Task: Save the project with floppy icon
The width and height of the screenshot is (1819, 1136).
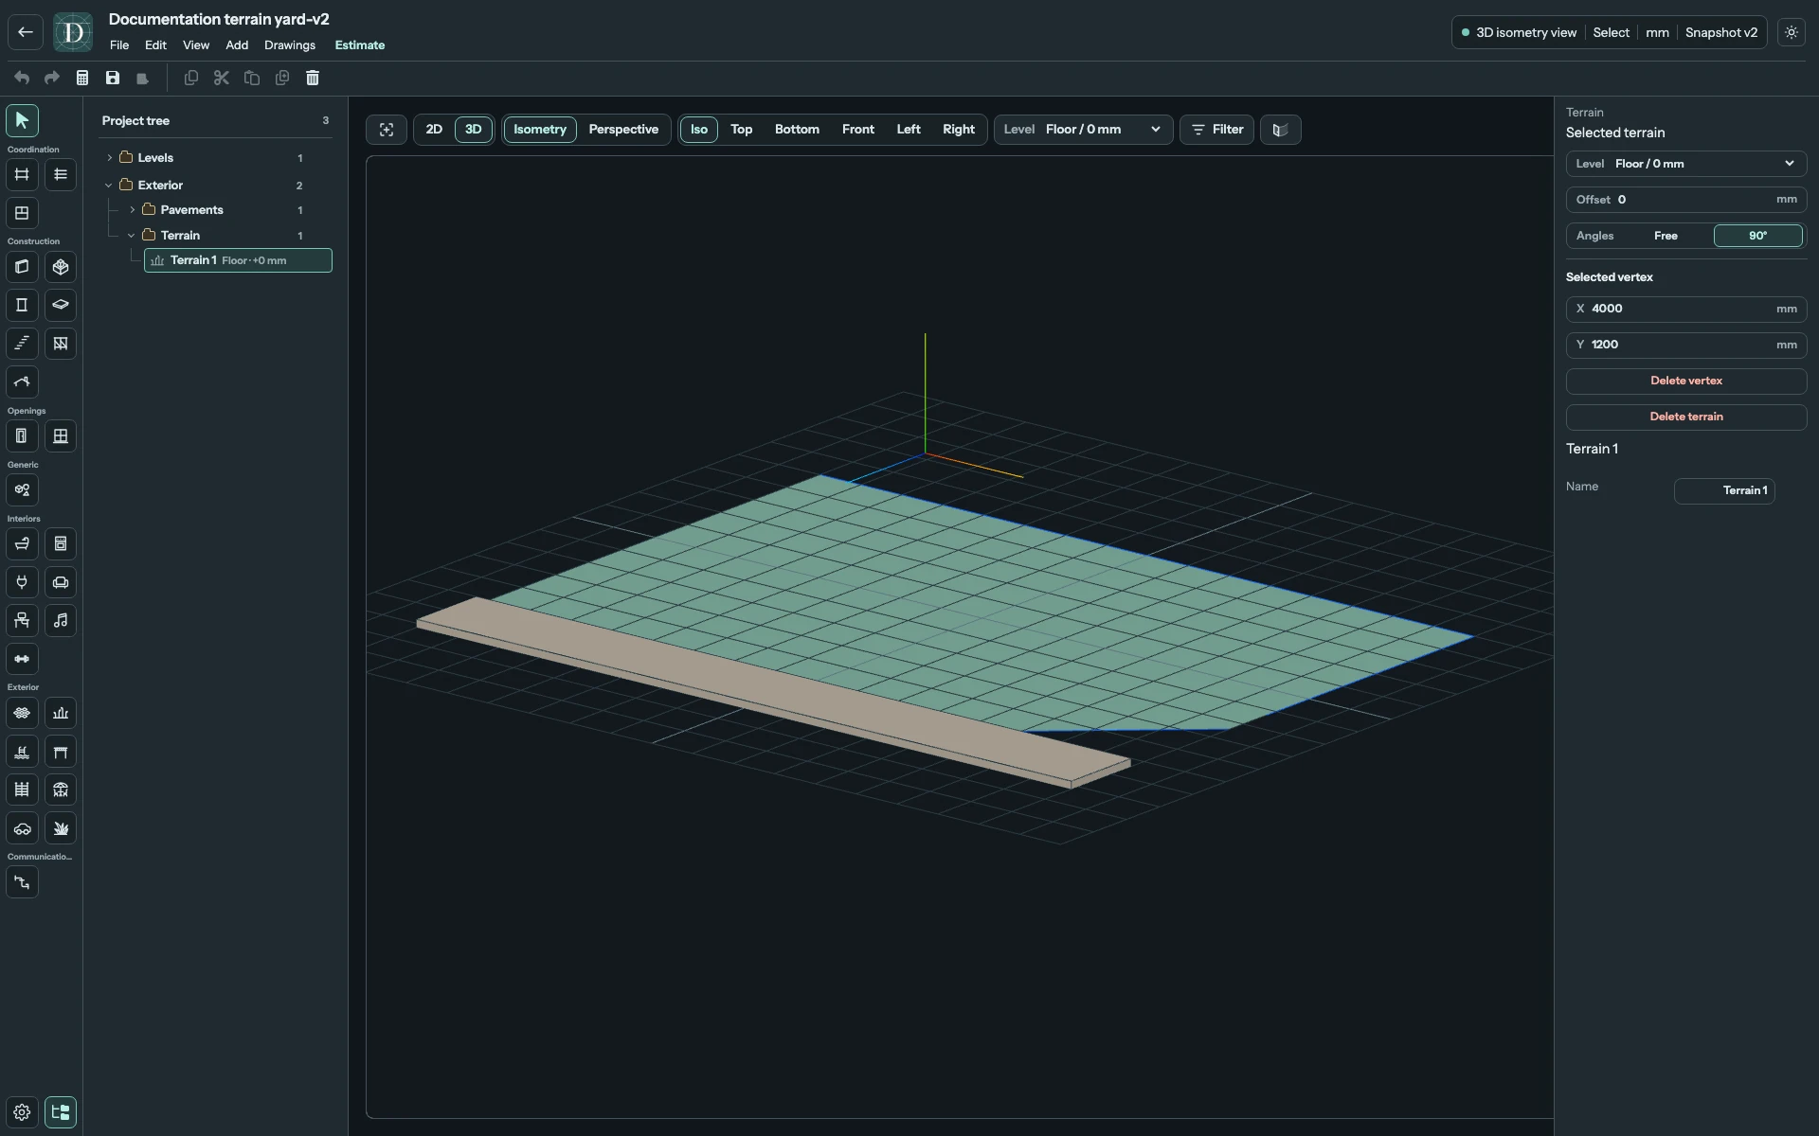Action: (113, 78)
